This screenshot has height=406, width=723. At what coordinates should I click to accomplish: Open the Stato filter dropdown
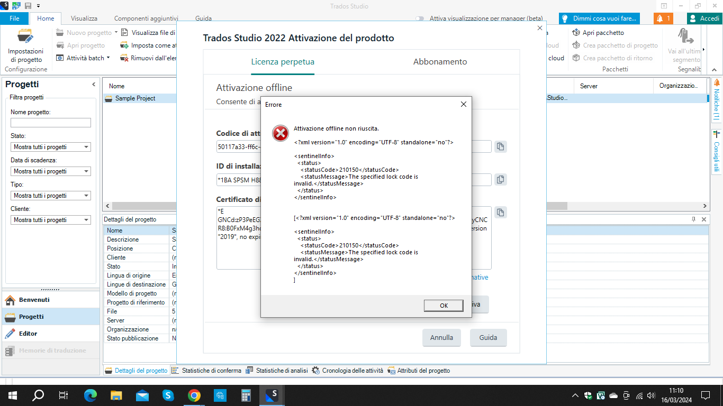click(51, 147)
